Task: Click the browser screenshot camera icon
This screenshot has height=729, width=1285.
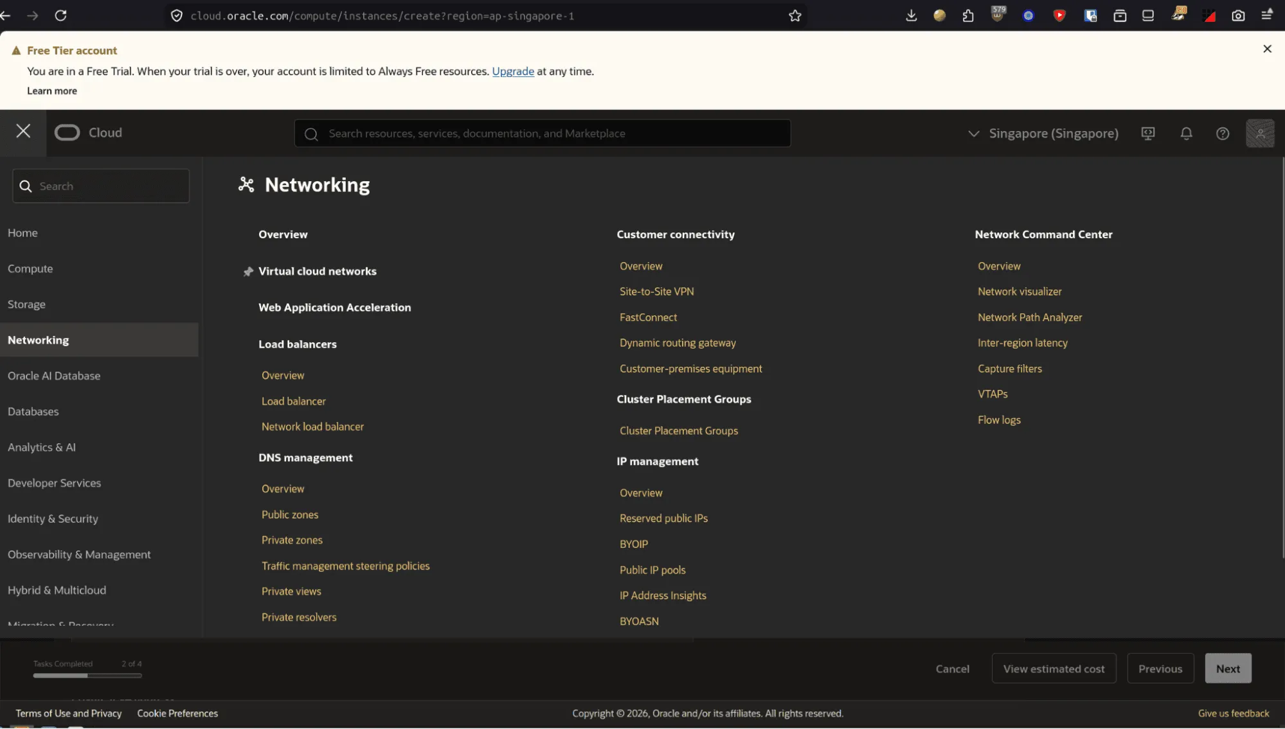Action: click(1238, 15)
